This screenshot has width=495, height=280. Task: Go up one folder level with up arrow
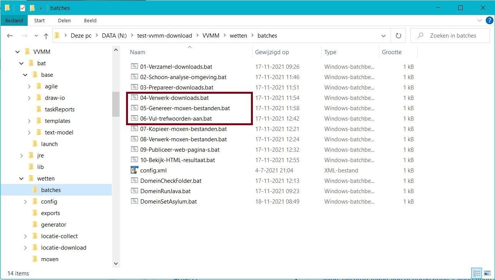tap(46, 36)
